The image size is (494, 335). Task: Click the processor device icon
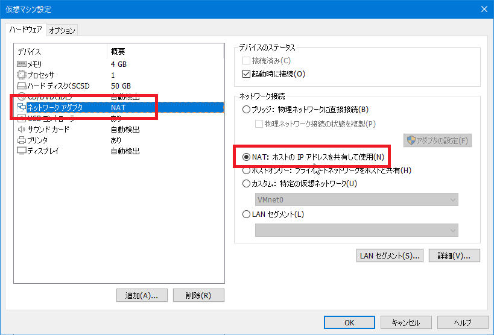click(x=22, y=75)
